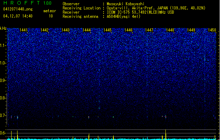Click the 1446 time marker

pyautogui.click(x=128, y=30)
